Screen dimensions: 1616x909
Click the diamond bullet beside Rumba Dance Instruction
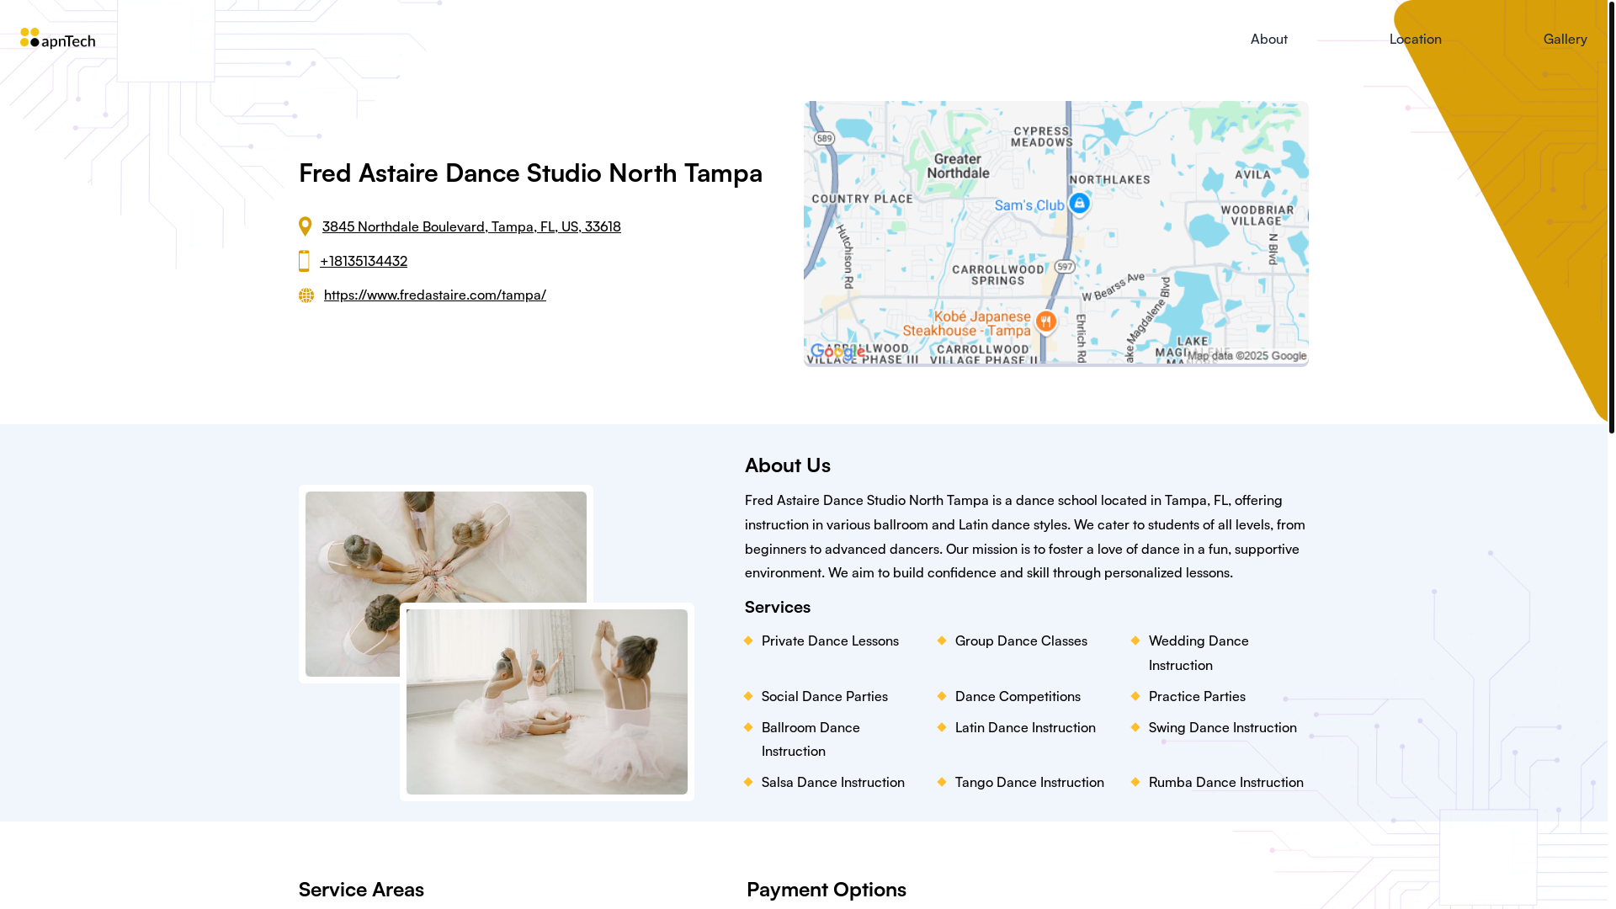point(1135,782)
